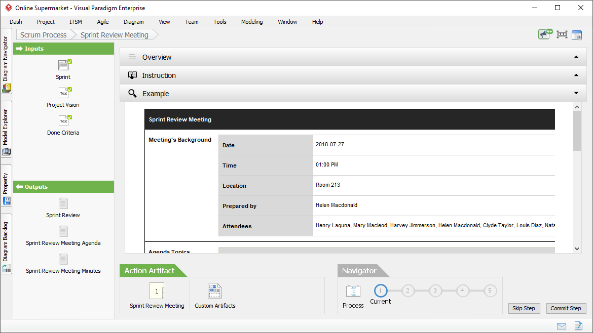Click the Outputs panel header
The image size is (593, 333).
pos(63,187)
